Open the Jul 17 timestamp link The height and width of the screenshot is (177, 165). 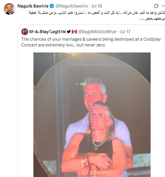pos(125,32)
